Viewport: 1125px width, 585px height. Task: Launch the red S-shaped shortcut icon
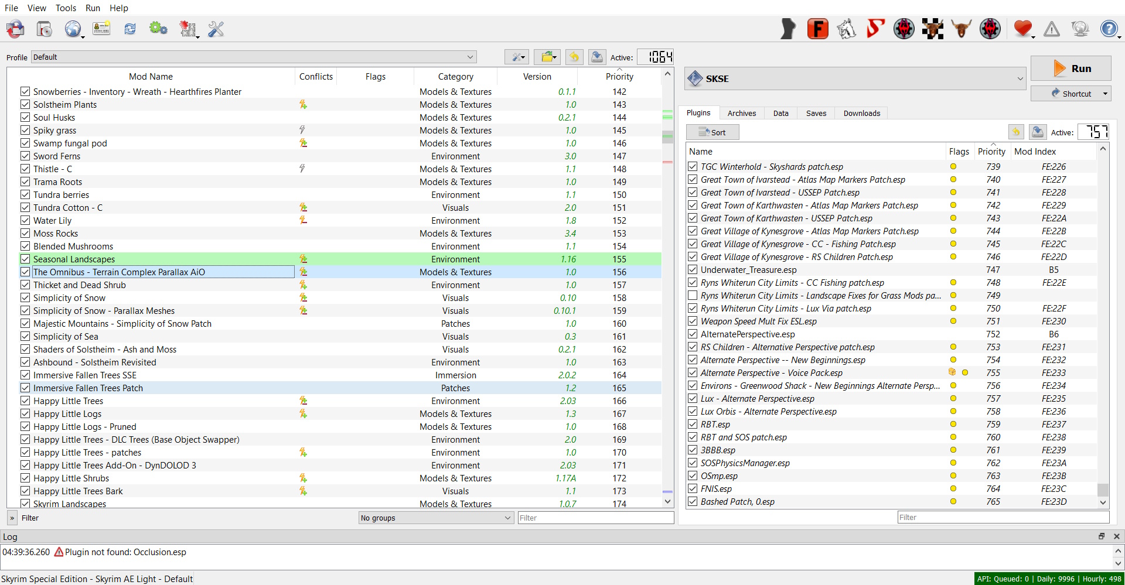coord(875,29)
